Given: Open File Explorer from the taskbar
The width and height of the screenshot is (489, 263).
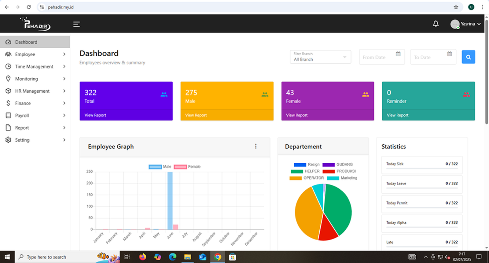Looking at the screenshot, I should click(188, 257).
